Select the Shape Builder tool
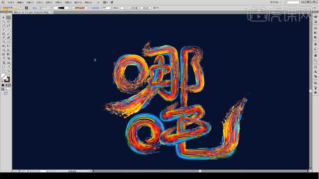The image size is (319, 179). (4, 50)
